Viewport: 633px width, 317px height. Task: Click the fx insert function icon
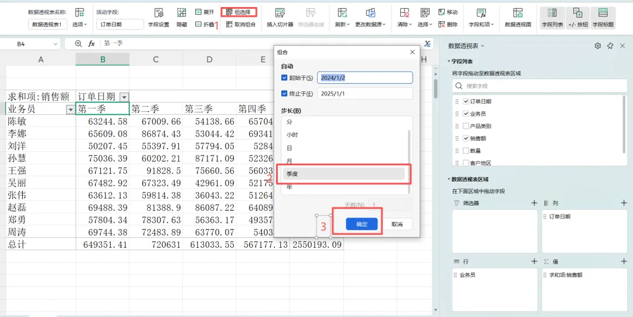(x=91, y=43)
